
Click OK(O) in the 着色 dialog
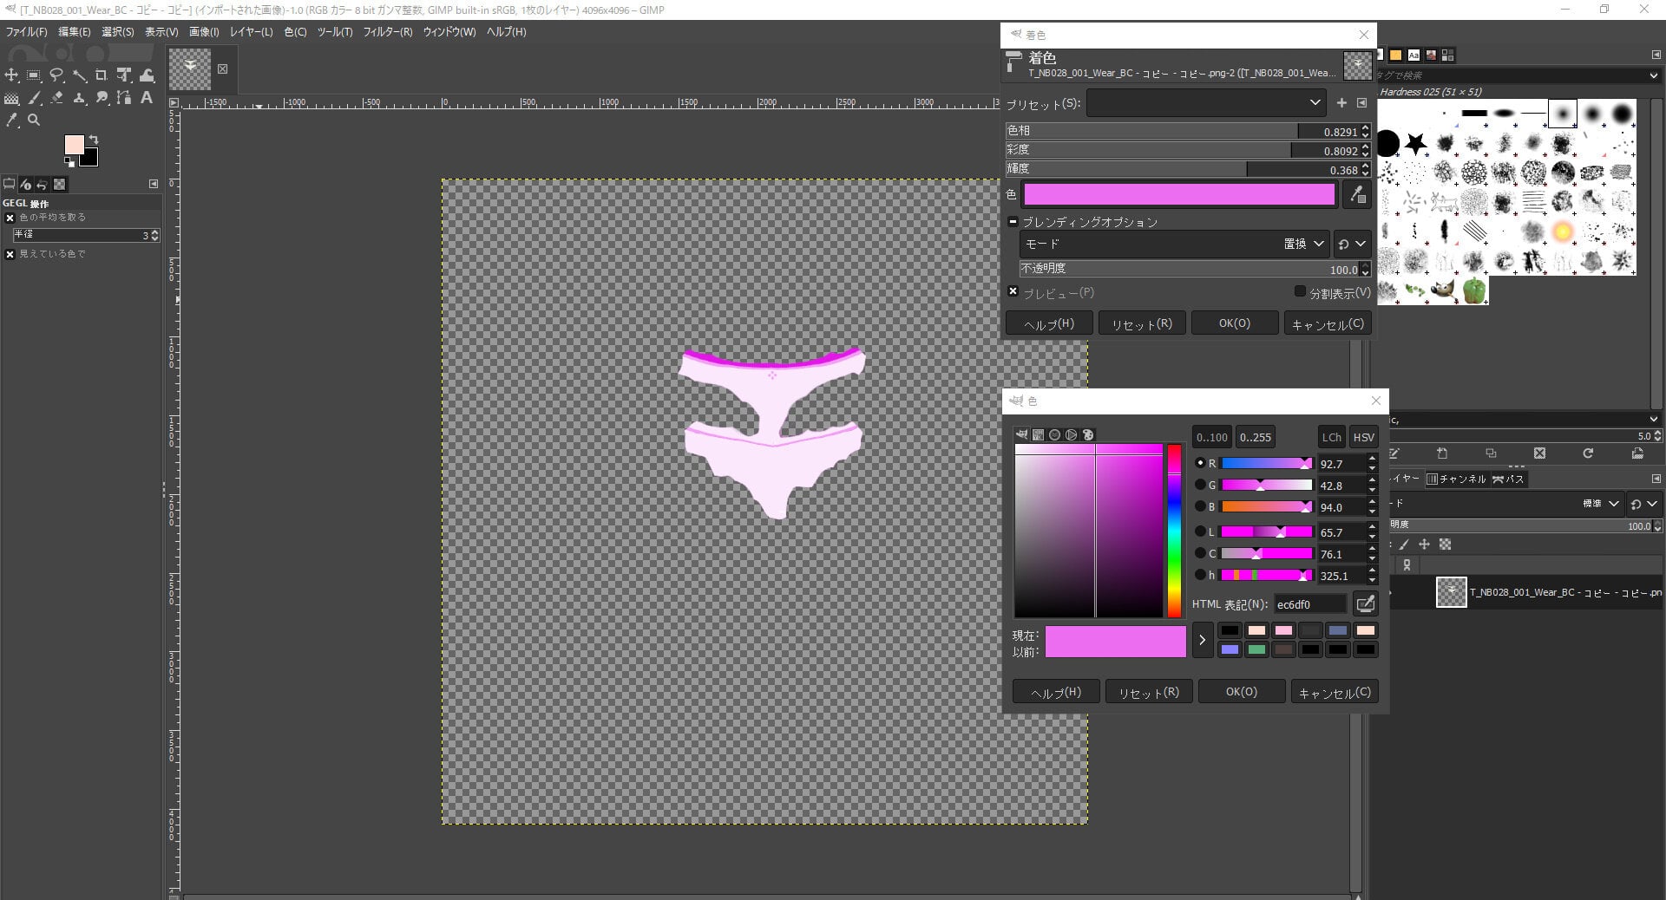pos(1234,323)
